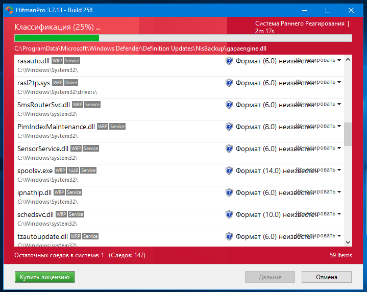Screen dimensions: 367x292
Task: Click Формат (14.0) неизвестен status text
Action: (277, 171)
